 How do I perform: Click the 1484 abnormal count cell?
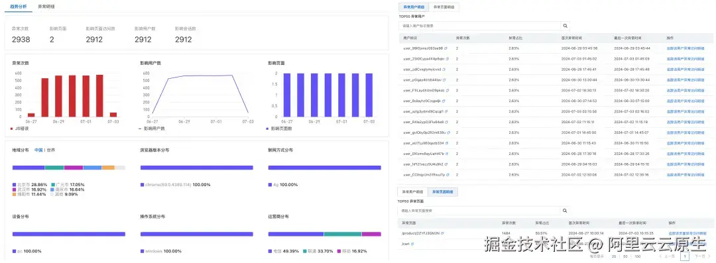tap(506, 233)
